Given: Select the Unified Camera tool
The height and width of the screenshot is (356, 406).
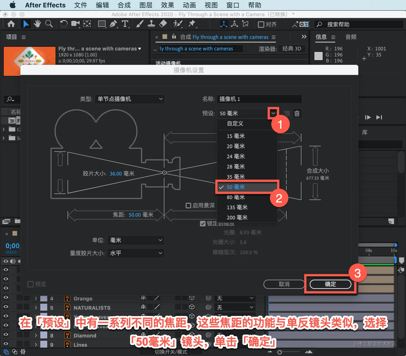Looking at the screenshot, I should pyautogui.click(x=75, y=24).
